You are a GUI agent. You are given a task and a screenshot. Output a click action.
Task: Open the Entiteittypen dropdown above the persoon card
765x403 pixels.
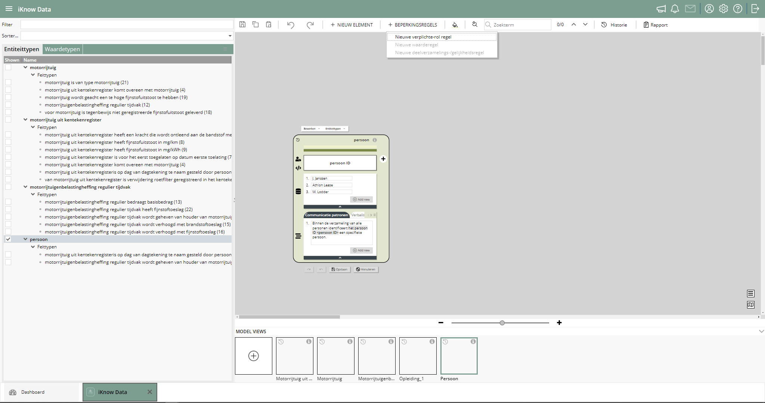(335, 128)
